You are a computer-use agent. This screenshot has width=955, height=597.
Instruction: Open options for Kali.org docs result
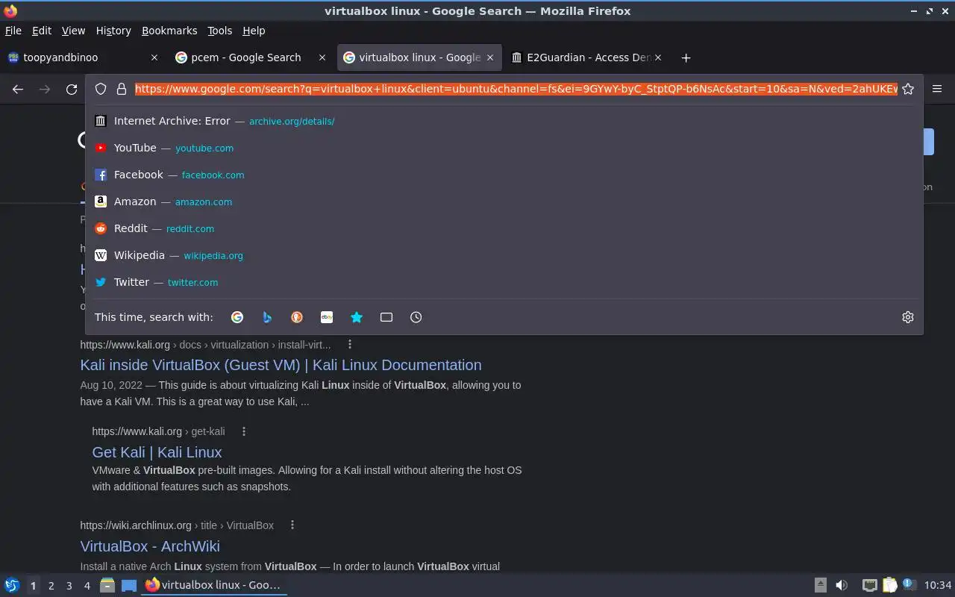(349, 345)
